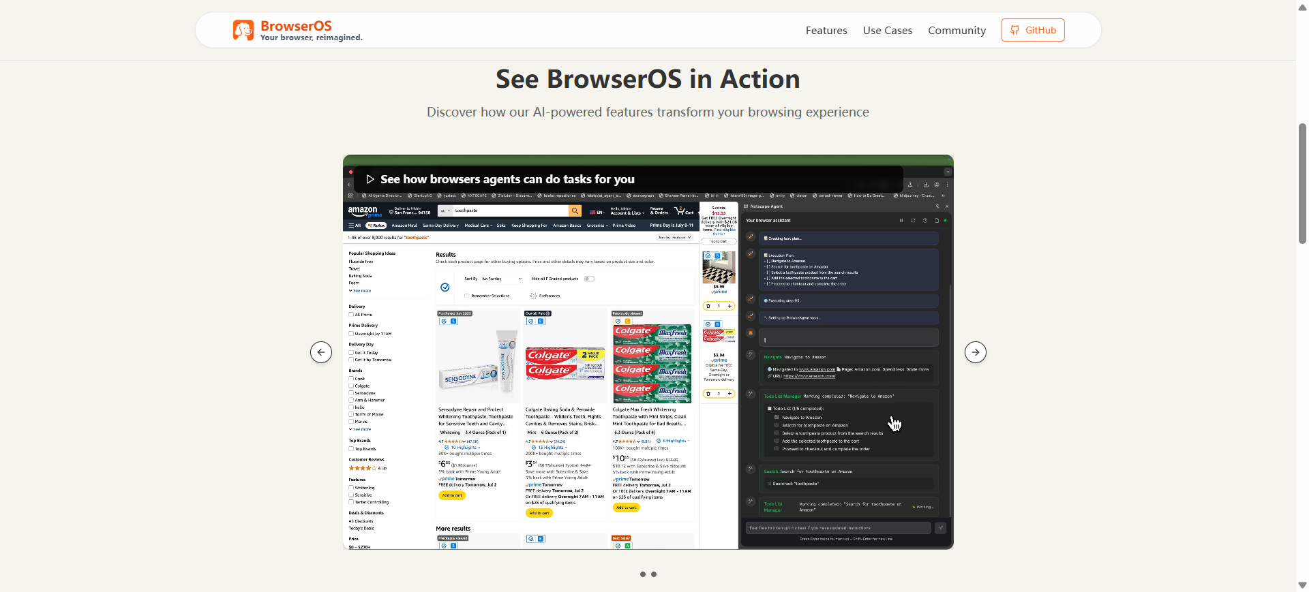Open the profile icon in demo browser toolbar
The image size is (1309, 592).
pyautogui.click(x=937, y=185)
